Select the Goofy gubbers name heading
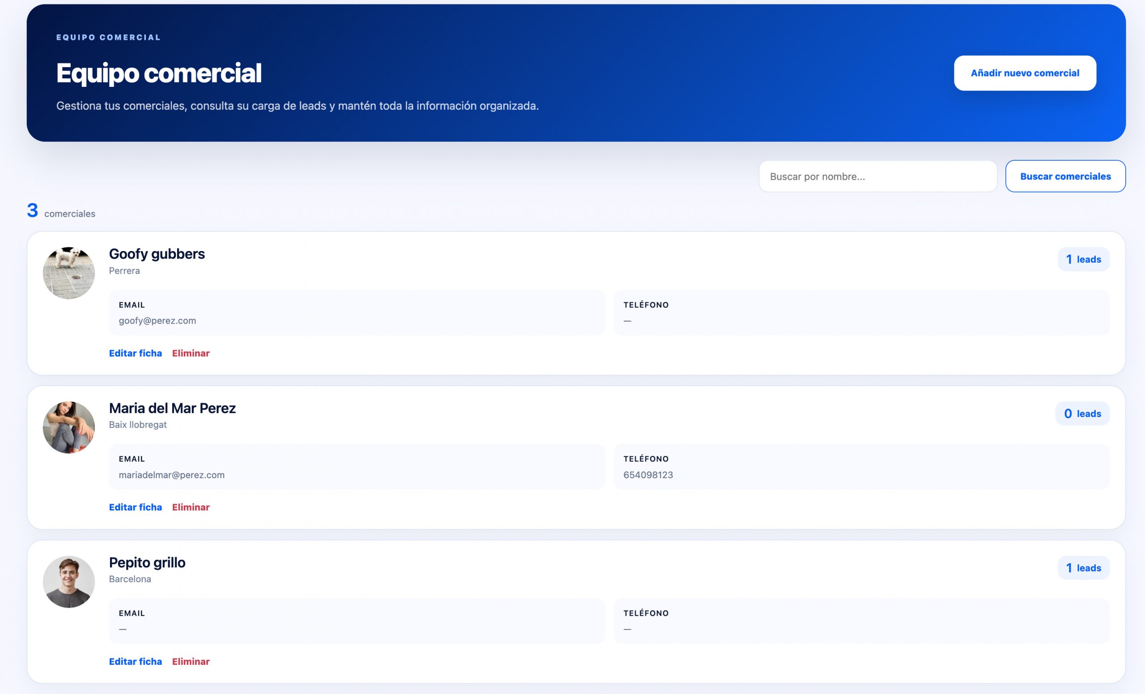Viewport: 1145px width, 694px height. (157, 254)
